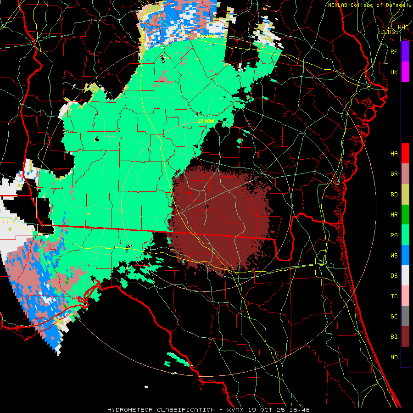Click the ND black legend swatch
This screenshot has height=413, width=413.
click(x=405, y=357)
